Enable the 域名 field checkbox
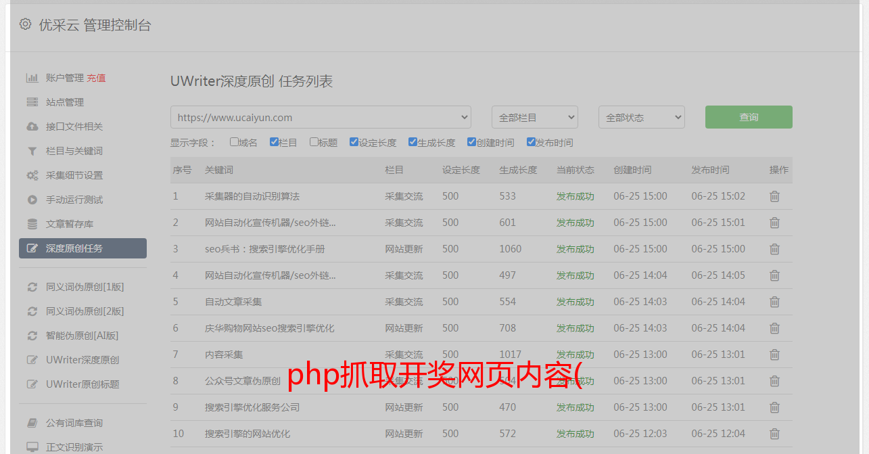The width and height of the screenshot is (869, 454). [234, 142]
